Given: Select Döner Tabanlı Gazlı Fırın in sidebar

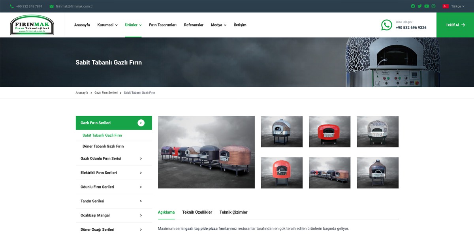Looking at the screenshot, I should click(x=103, y=146).
